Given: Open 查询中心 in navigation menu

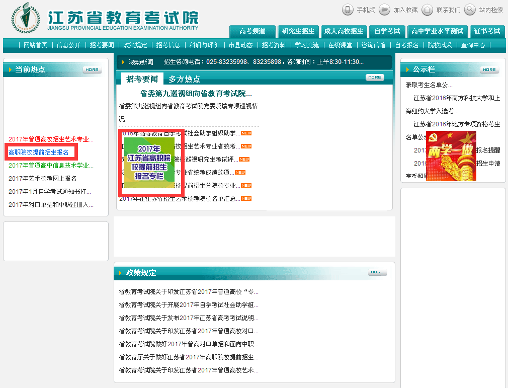Looking at the screenshot, I should point(473,45).
